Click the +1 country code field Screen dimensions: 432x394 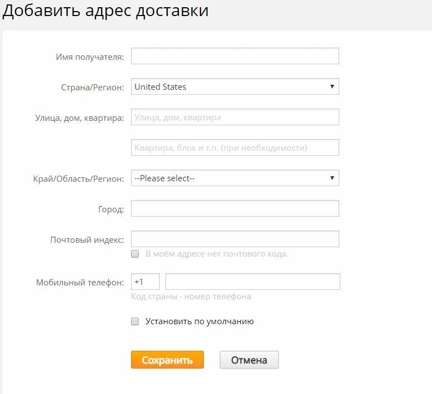coord(145,282)
